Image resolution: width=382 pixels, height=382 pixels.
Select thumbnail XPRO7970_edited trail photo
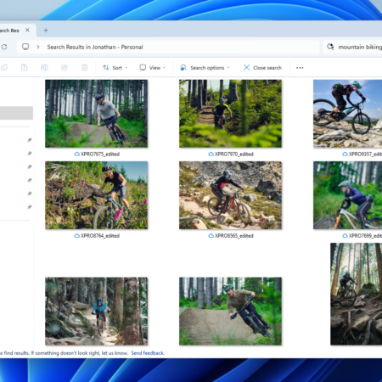[230, 114]
